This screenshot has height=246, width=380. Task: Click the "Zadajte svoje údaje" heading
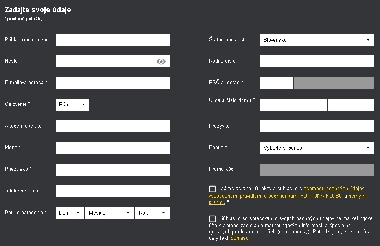38,10
